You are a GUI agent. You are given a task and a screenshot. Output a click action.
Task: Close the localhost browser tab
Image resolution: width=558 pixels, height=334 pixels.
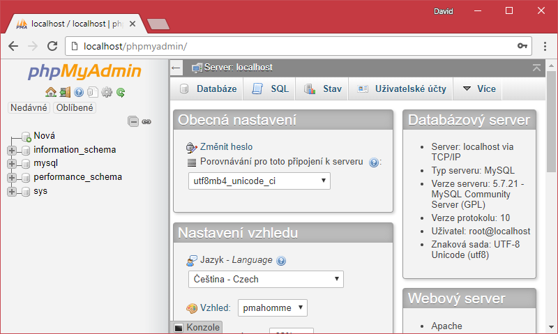[133, 24]
